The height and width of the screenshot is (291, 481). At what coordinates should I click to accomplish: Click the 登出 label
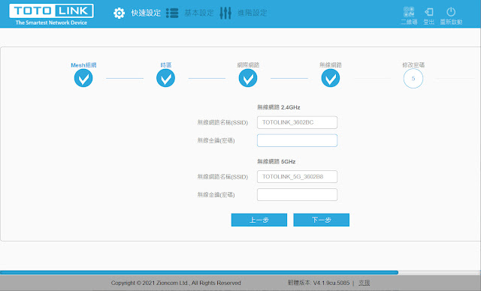429,22
